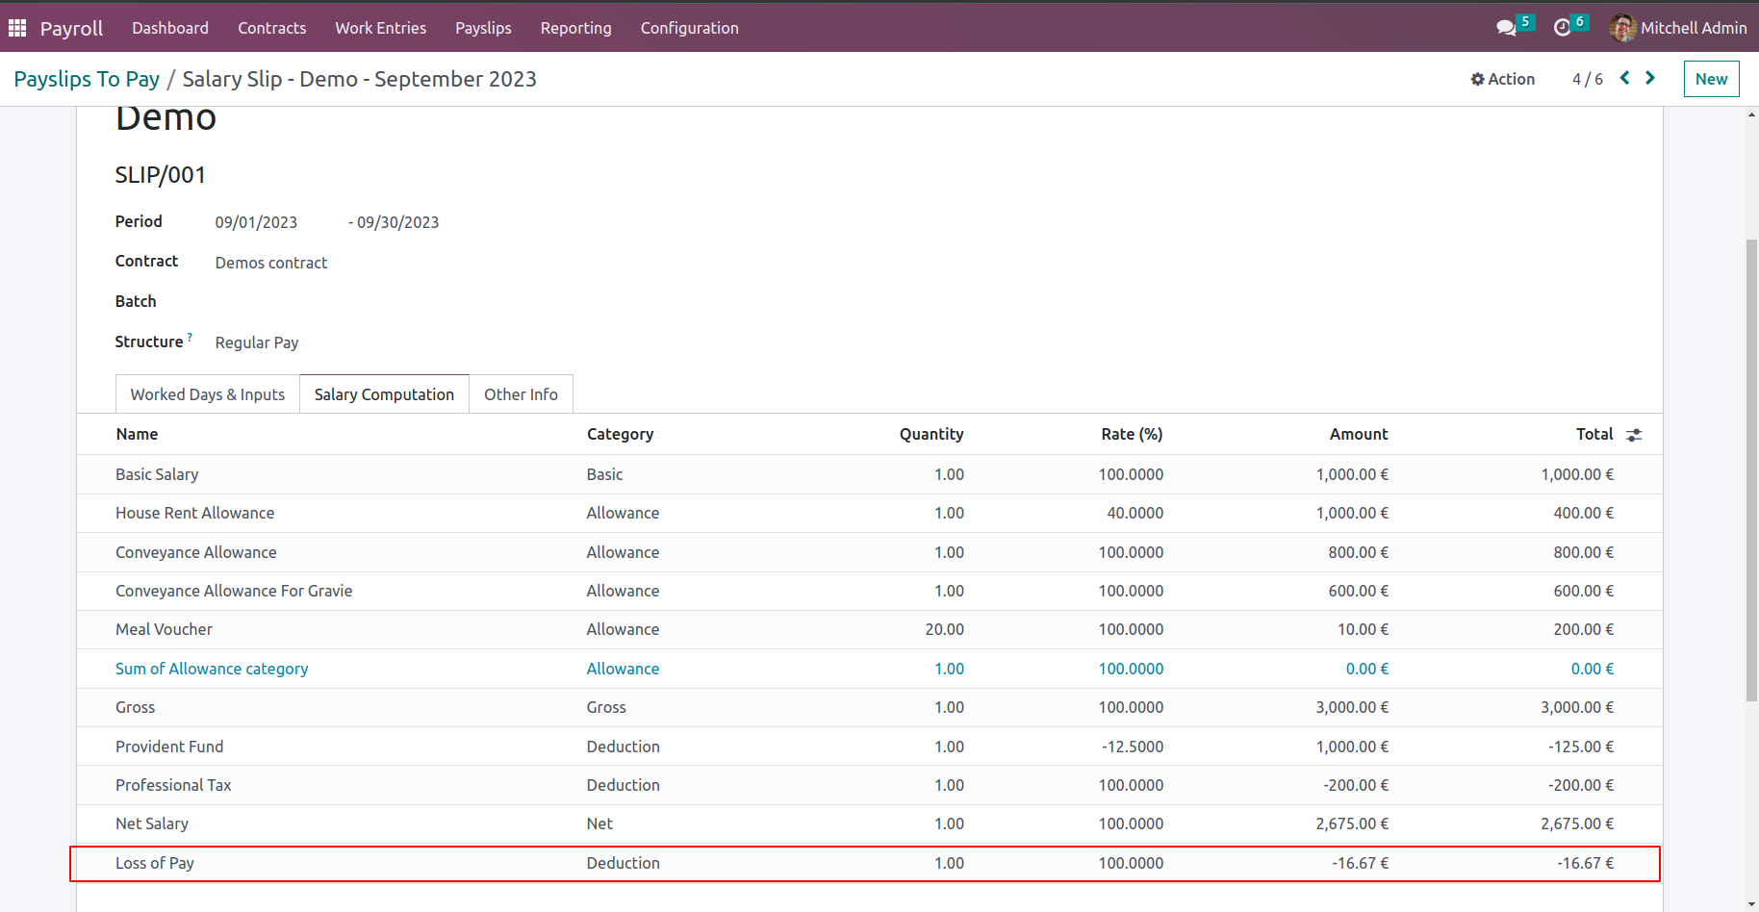Click the Regular Pay structure value
This screenshot has height=912, width=1759.
tap(257, 342)
